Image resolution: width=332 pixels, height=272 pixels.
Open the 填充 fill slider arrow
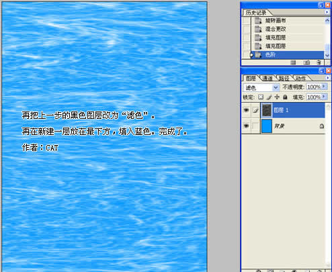click(324, 97)
